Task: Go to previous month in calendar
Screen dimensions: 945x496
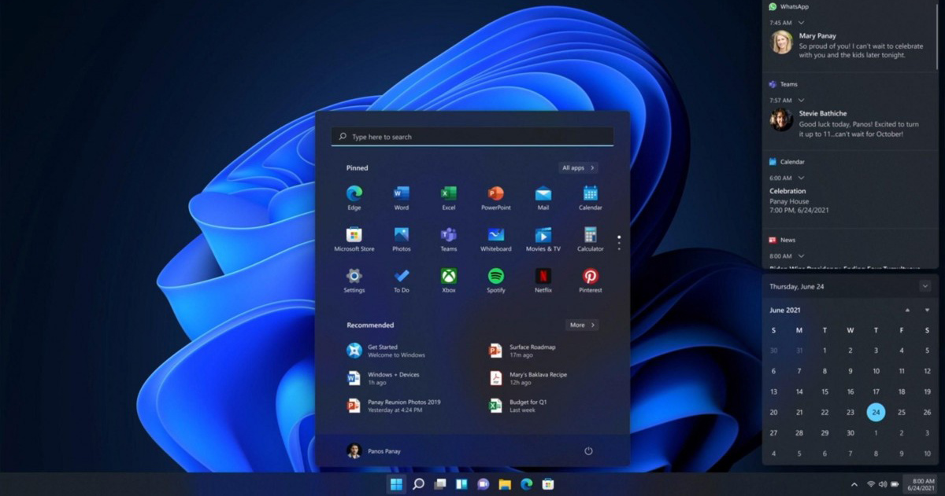Action: pyautogui.click(x=907, y=310)
